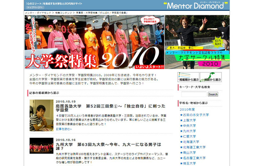Click the いよいよスタート!! red label

click(x=149, y=67)
